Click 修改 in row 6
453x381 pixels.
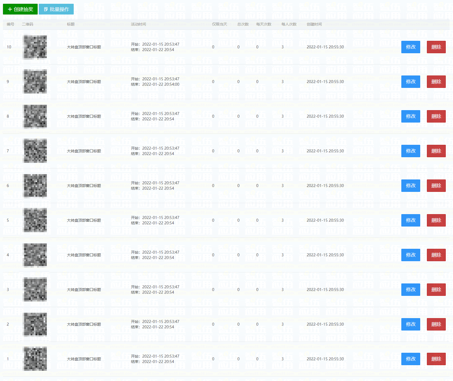click(x=410, y=186)
